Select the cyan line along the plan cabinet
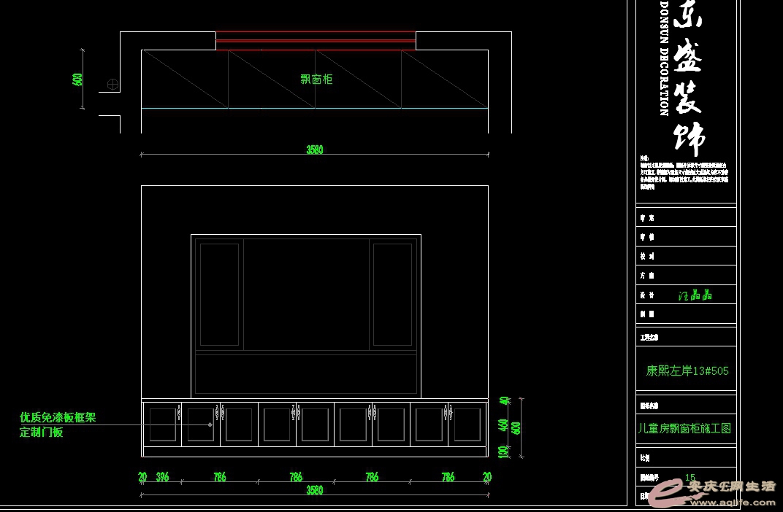The image size is (783, 512). coord(314,108)
